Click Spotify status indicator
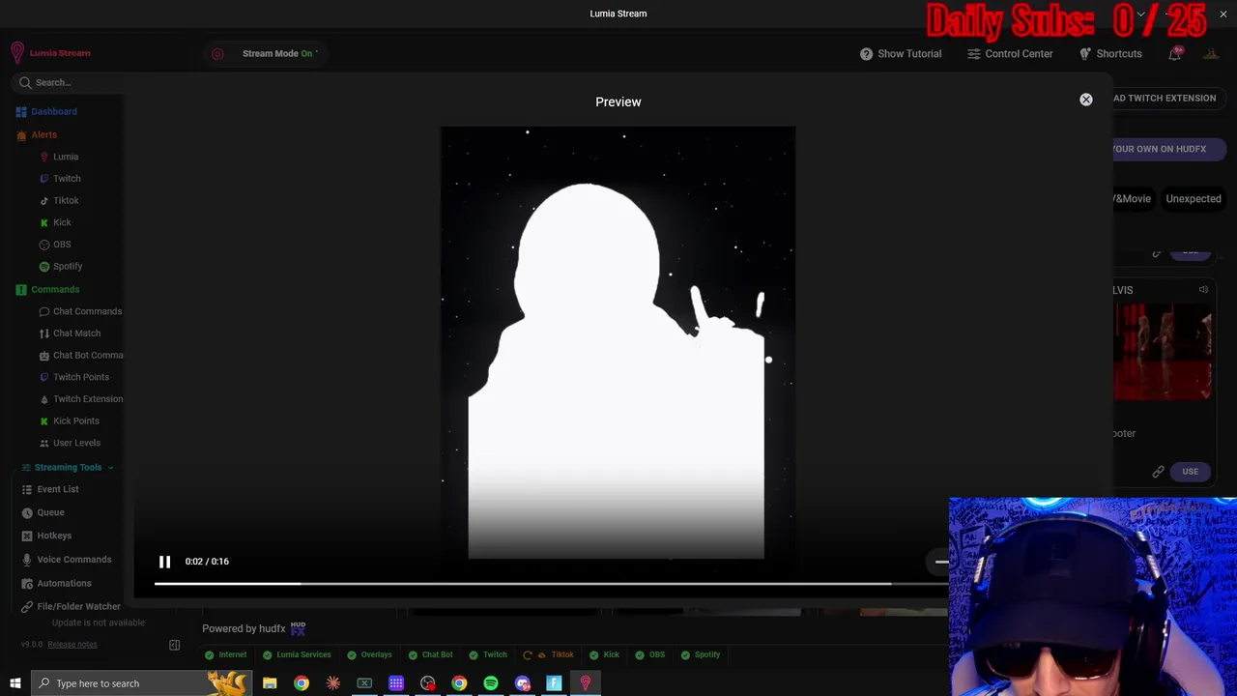 pyautogui.click(x=700, y=655)
